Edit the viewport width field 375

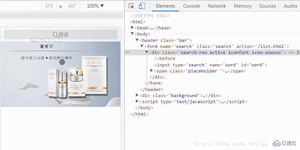[x=49, y=6]
